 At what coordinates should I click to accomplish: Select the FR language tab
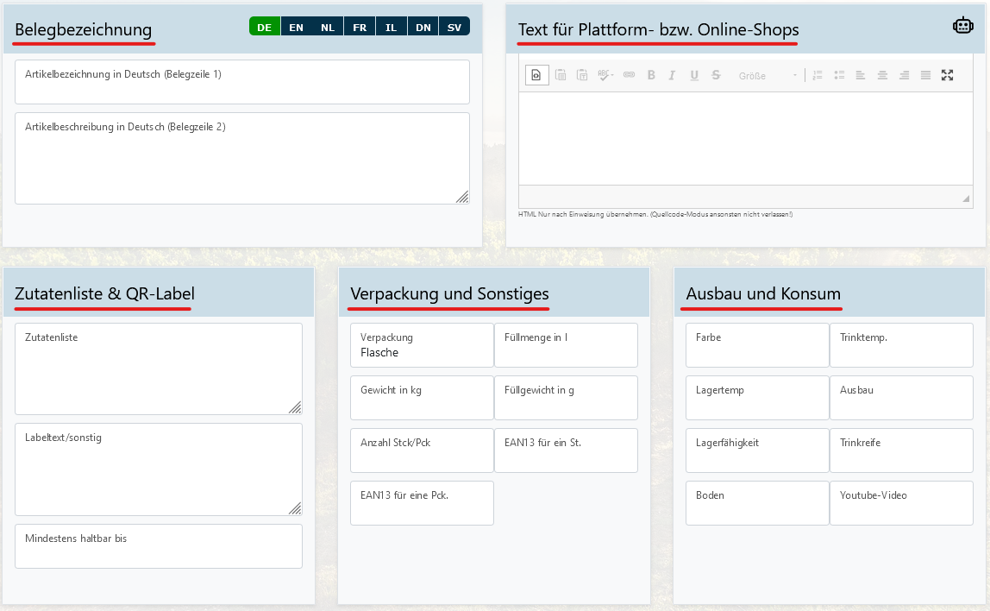pyautogui.click(x=360, y=27)
